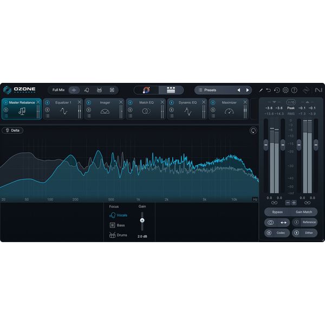Solo the Equalizer 1 module
Screen dimensions: 325x325
pyautogui.click(x=47, y=110)
